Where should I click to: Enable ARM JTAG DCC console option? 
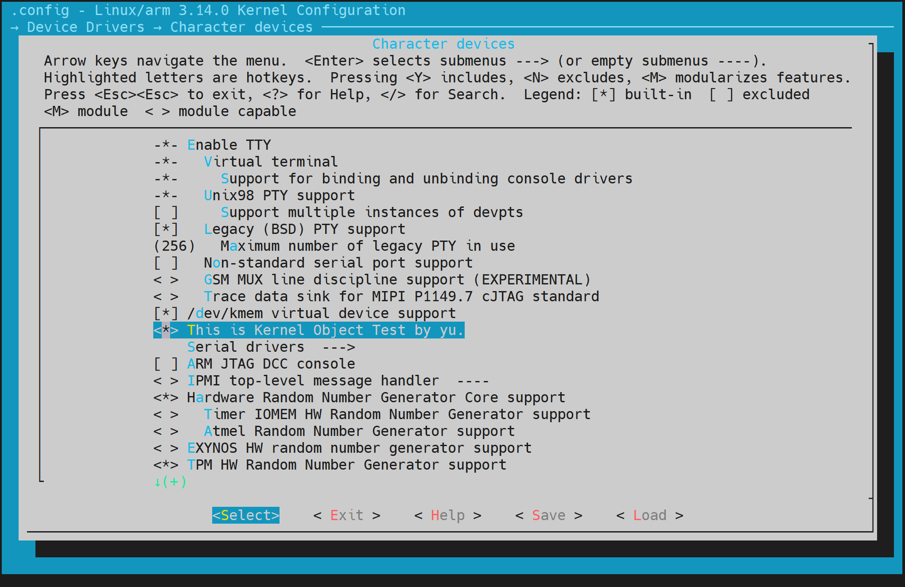point(166,364)
